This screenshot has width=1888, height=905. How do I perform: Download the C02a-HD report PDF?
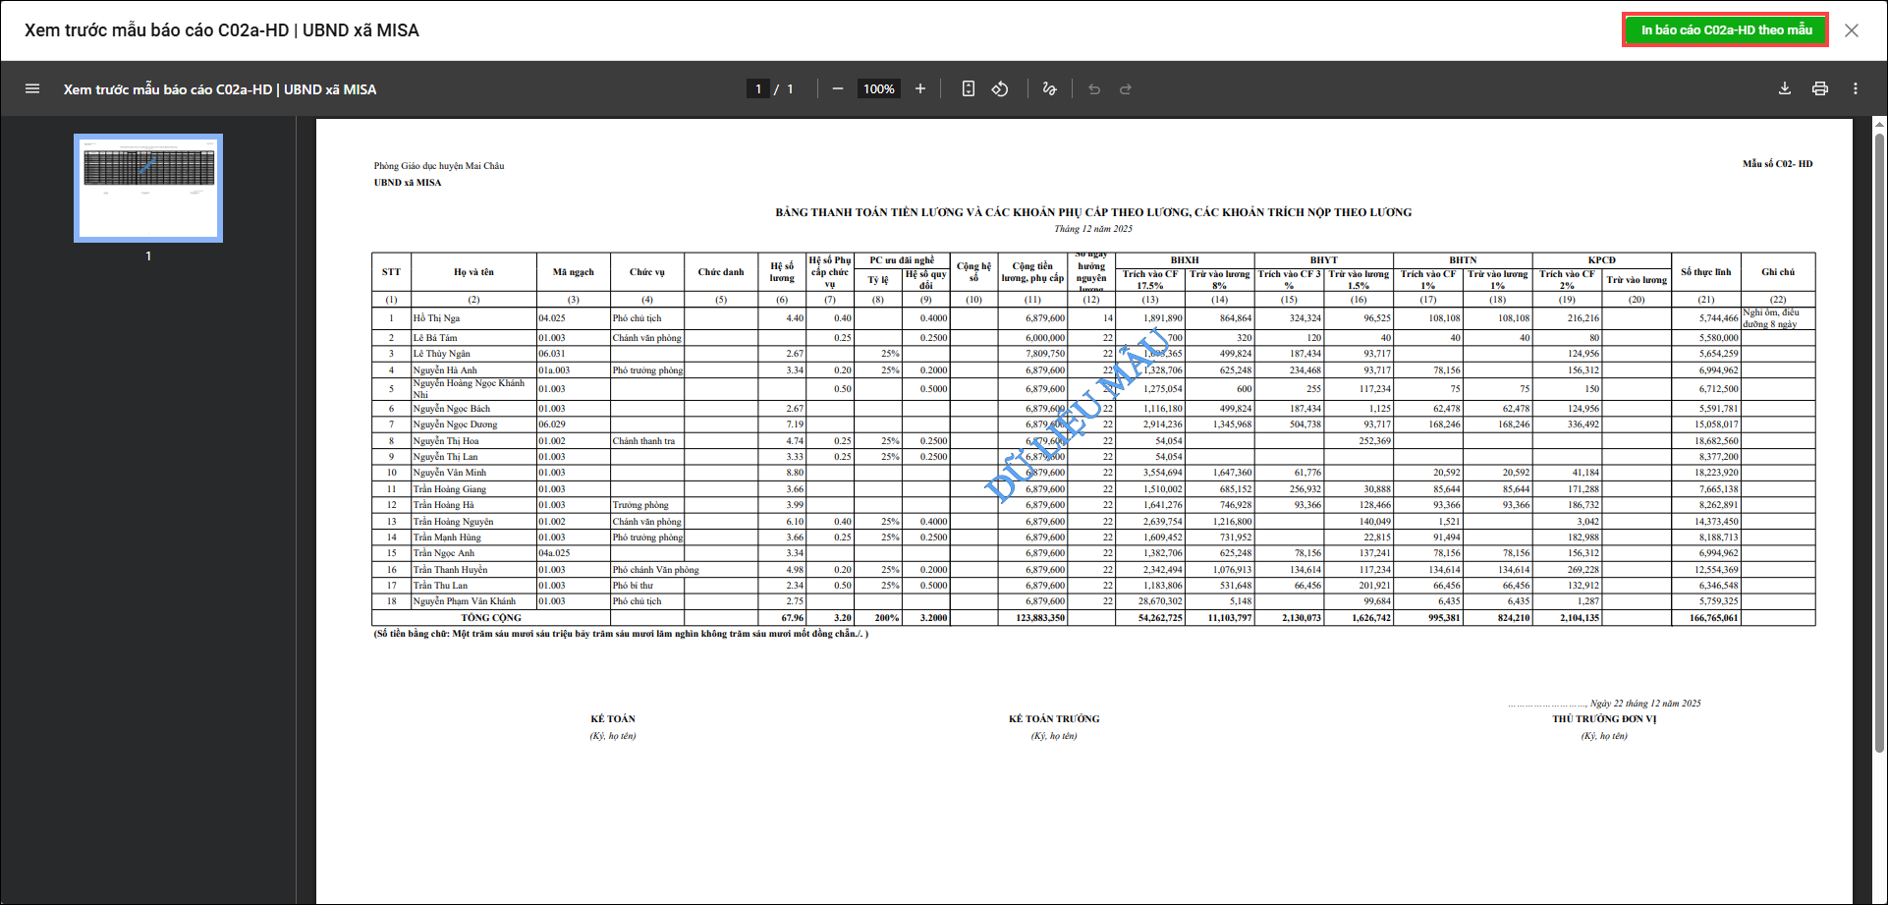pos(1785,89)
